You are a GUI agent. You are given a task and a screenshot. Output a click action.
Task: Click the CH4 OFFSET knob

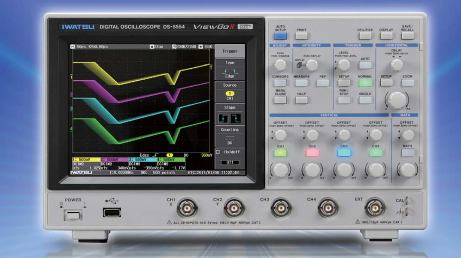(376, 135)
